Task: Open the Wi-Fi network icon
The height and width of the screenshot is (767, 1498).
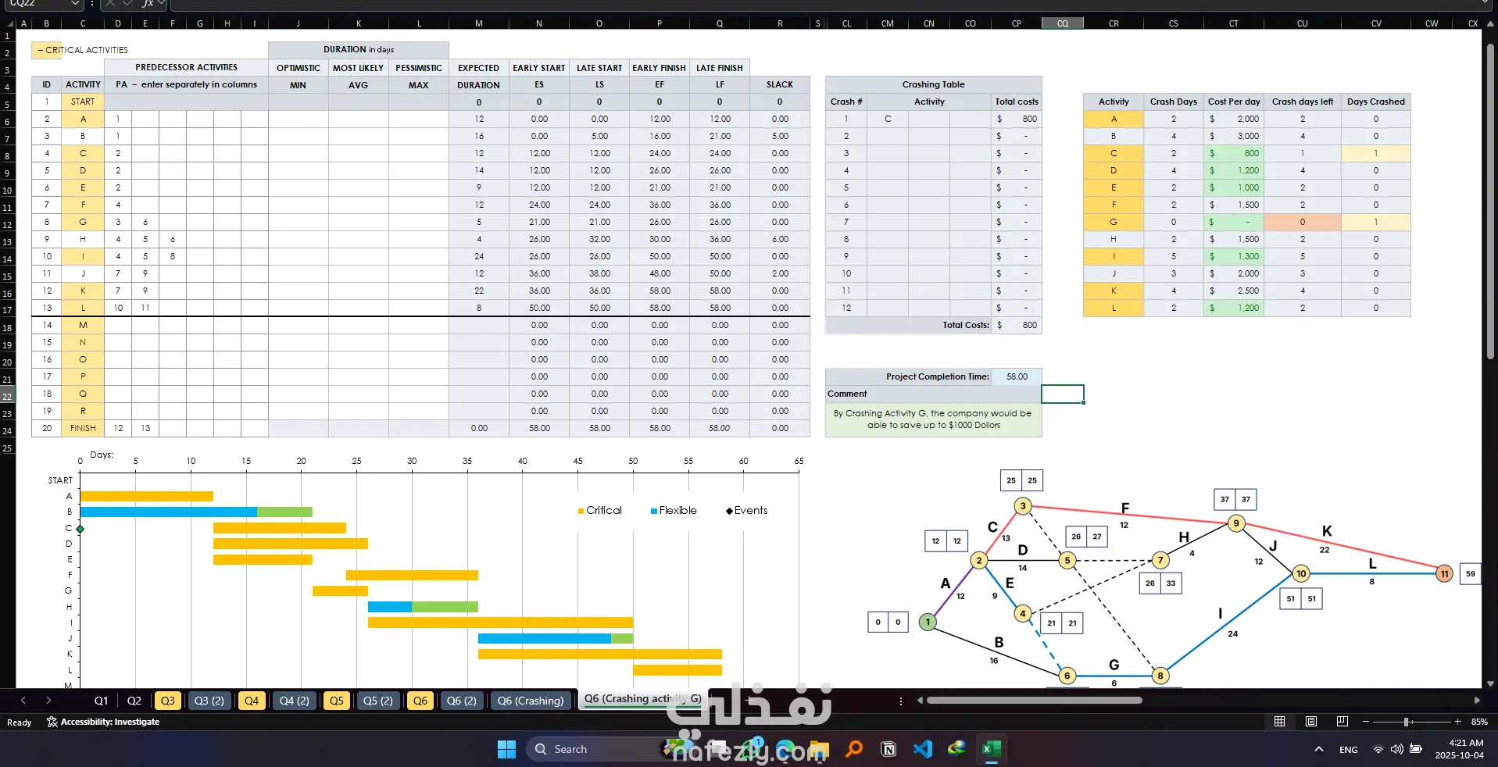Action: pyautogui.click(x=1378, y=749)
